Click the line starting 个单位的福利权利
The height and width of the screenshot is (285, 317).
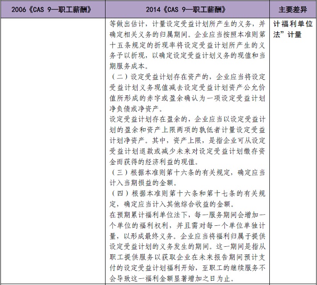point(187,225)
